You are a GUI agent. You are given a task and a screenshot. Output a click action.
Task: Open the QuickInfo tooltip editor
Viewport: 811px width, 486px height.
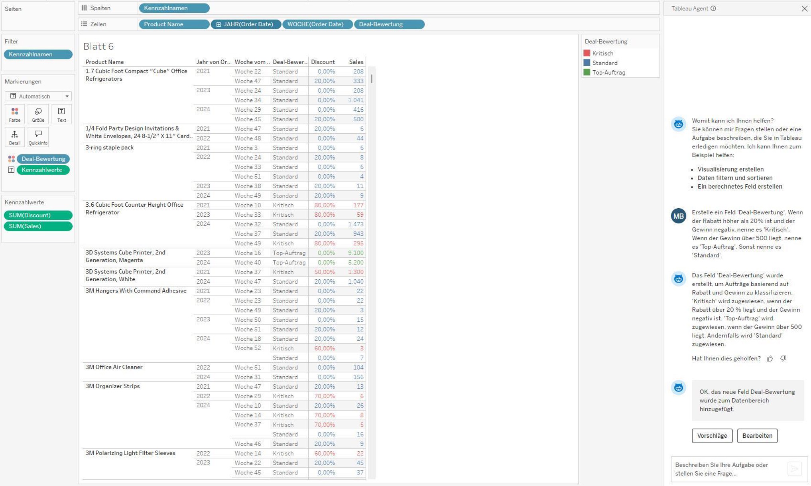point(38,137)
